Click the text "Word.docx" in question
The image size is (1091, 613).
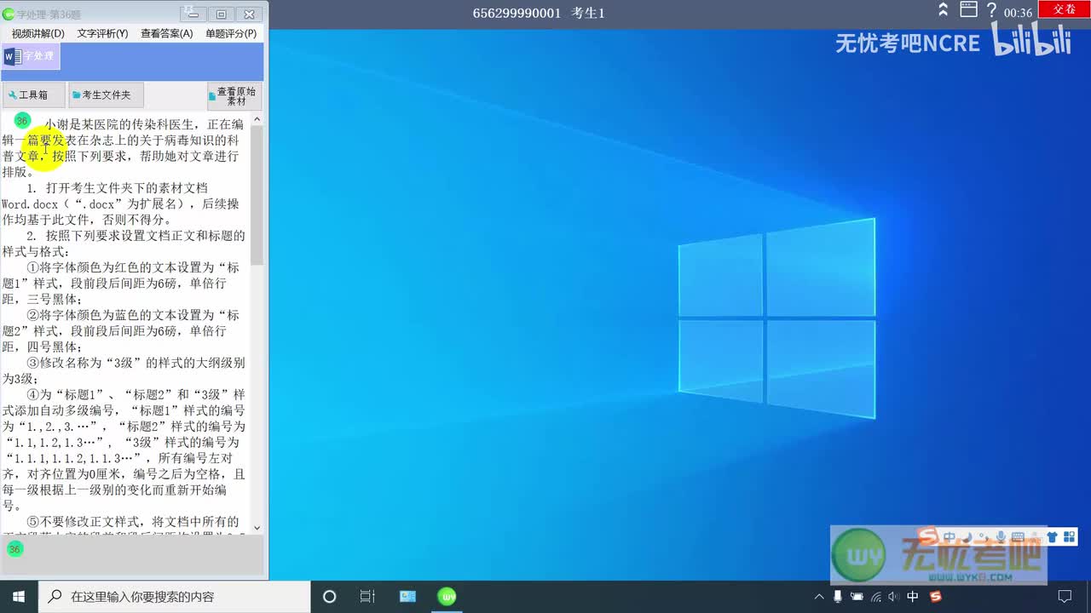pos(30,204)
